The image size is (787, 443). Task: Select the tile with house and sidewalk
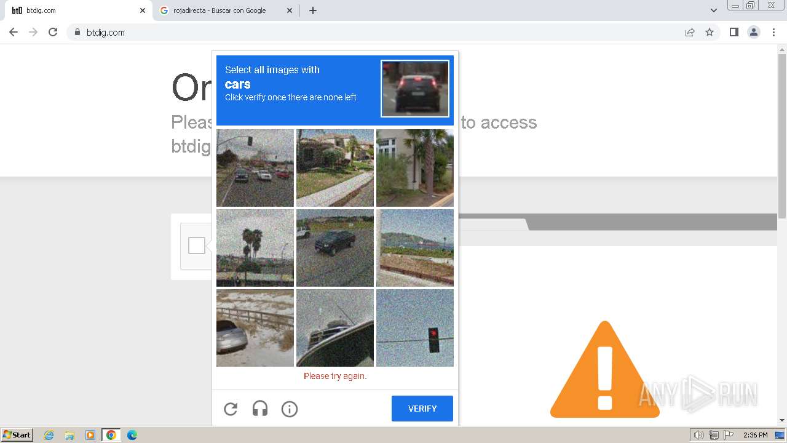[335, 168]
